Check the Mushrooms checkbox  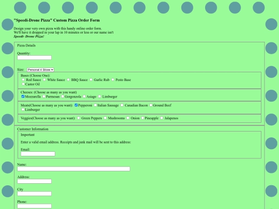coord(105,118)
